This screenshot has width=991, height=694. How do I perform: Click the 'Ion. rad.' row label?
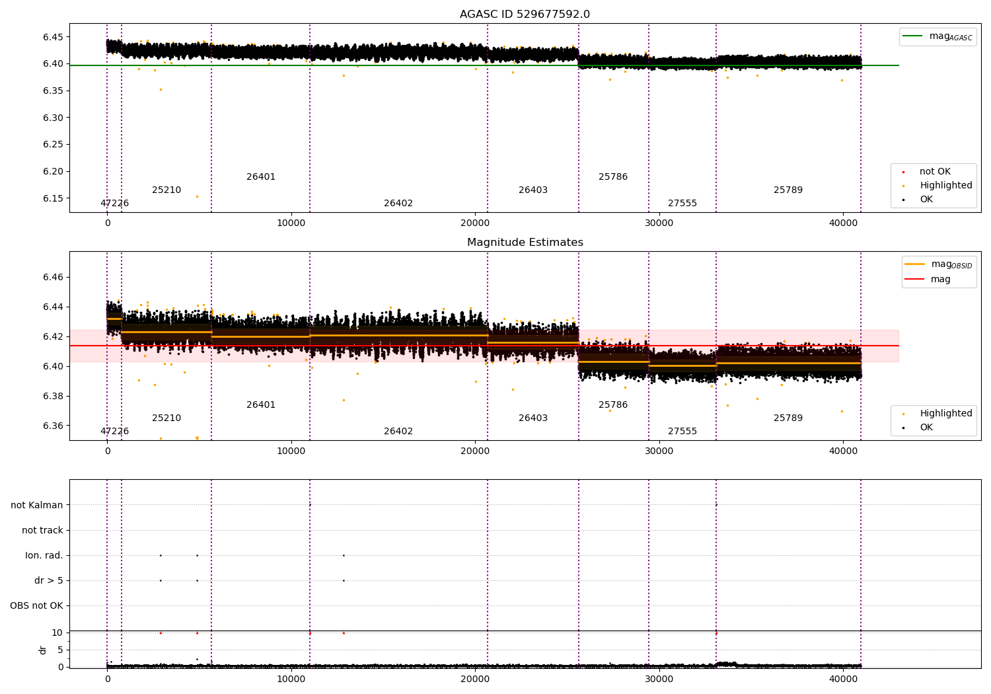pos(44,556)
